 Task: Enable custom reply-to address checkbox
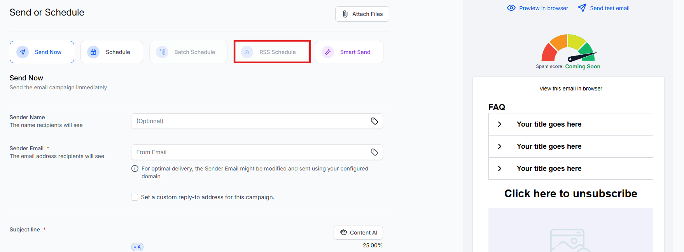135,197
